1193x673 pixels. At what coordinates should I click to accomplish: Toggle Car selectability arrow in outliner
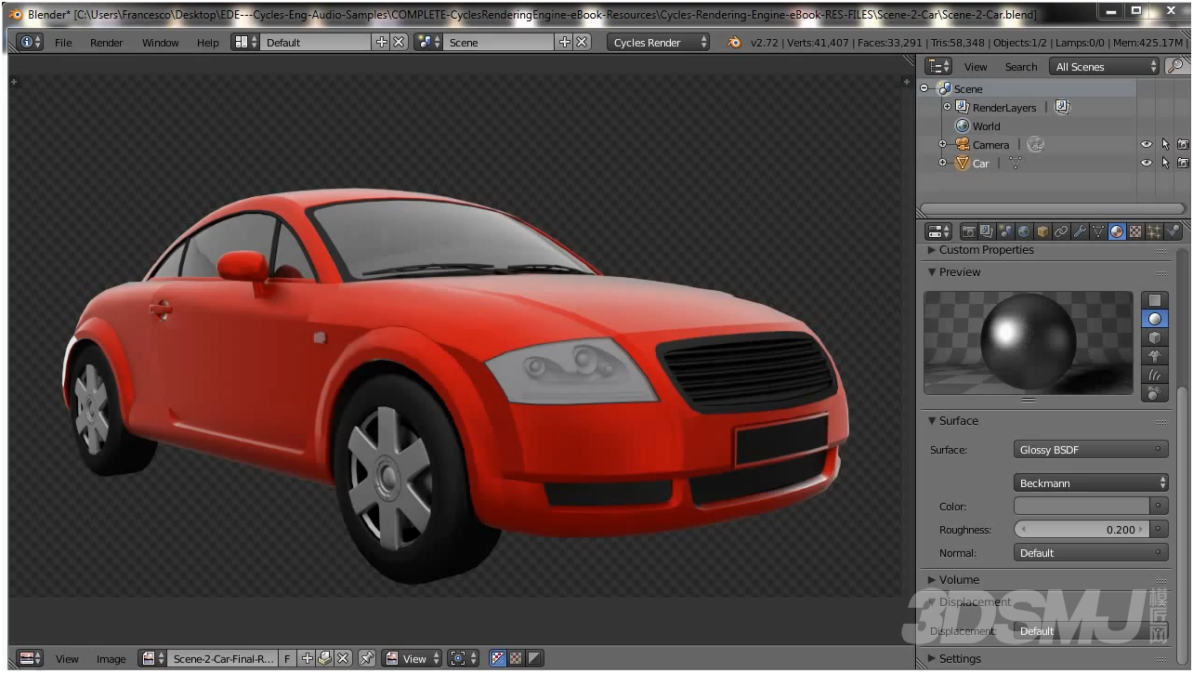pyautogui.click(x=1165, y=164)
